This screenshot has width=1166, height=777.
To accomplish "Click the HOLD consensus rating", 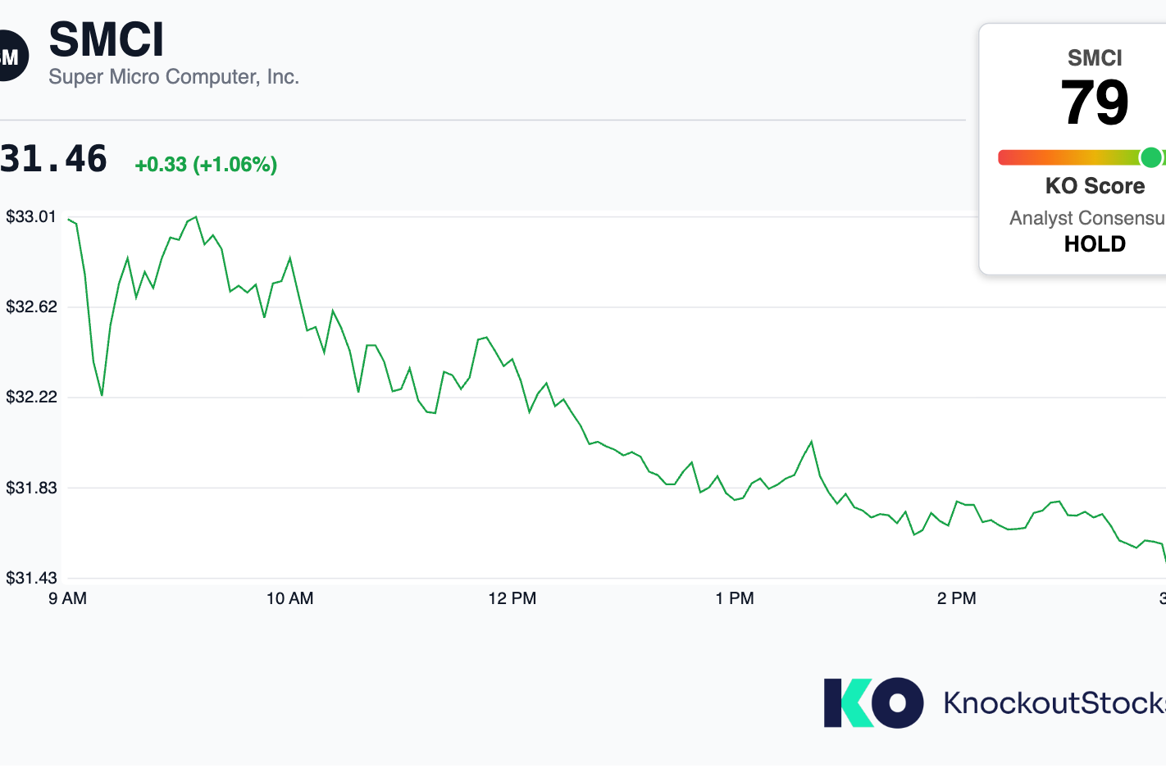I will (1095, 244).
